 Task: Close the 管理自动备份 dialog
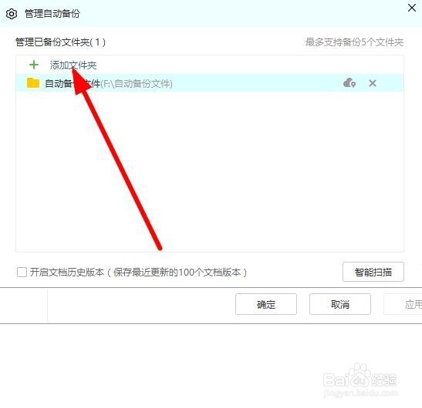[x=411, y=8]
